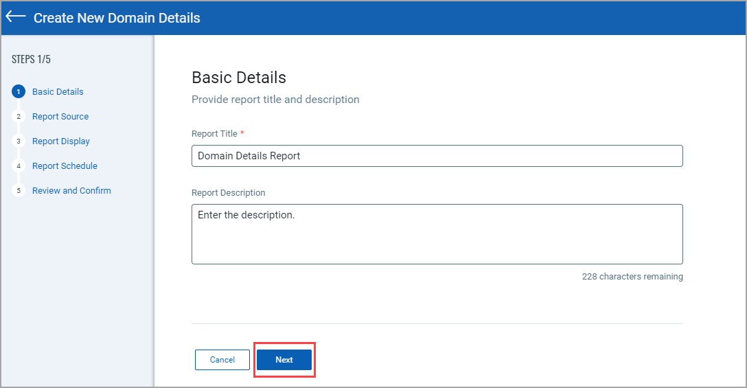Go to the Report Source step
The width and height of the screenshot is (747, 388).
(x=60, y=117)
